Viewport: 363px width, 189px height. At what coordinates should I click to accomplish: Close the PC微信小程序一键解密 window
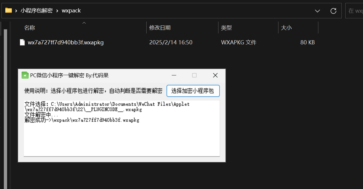pyautogui.click(x=215, y=75)
